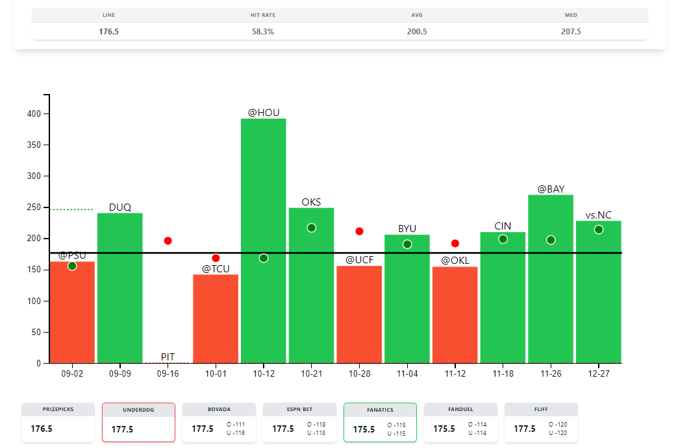The image size is (689, 448).
Task: Click the "58.3%" hit rate value
Action: [x=263, y=32]
